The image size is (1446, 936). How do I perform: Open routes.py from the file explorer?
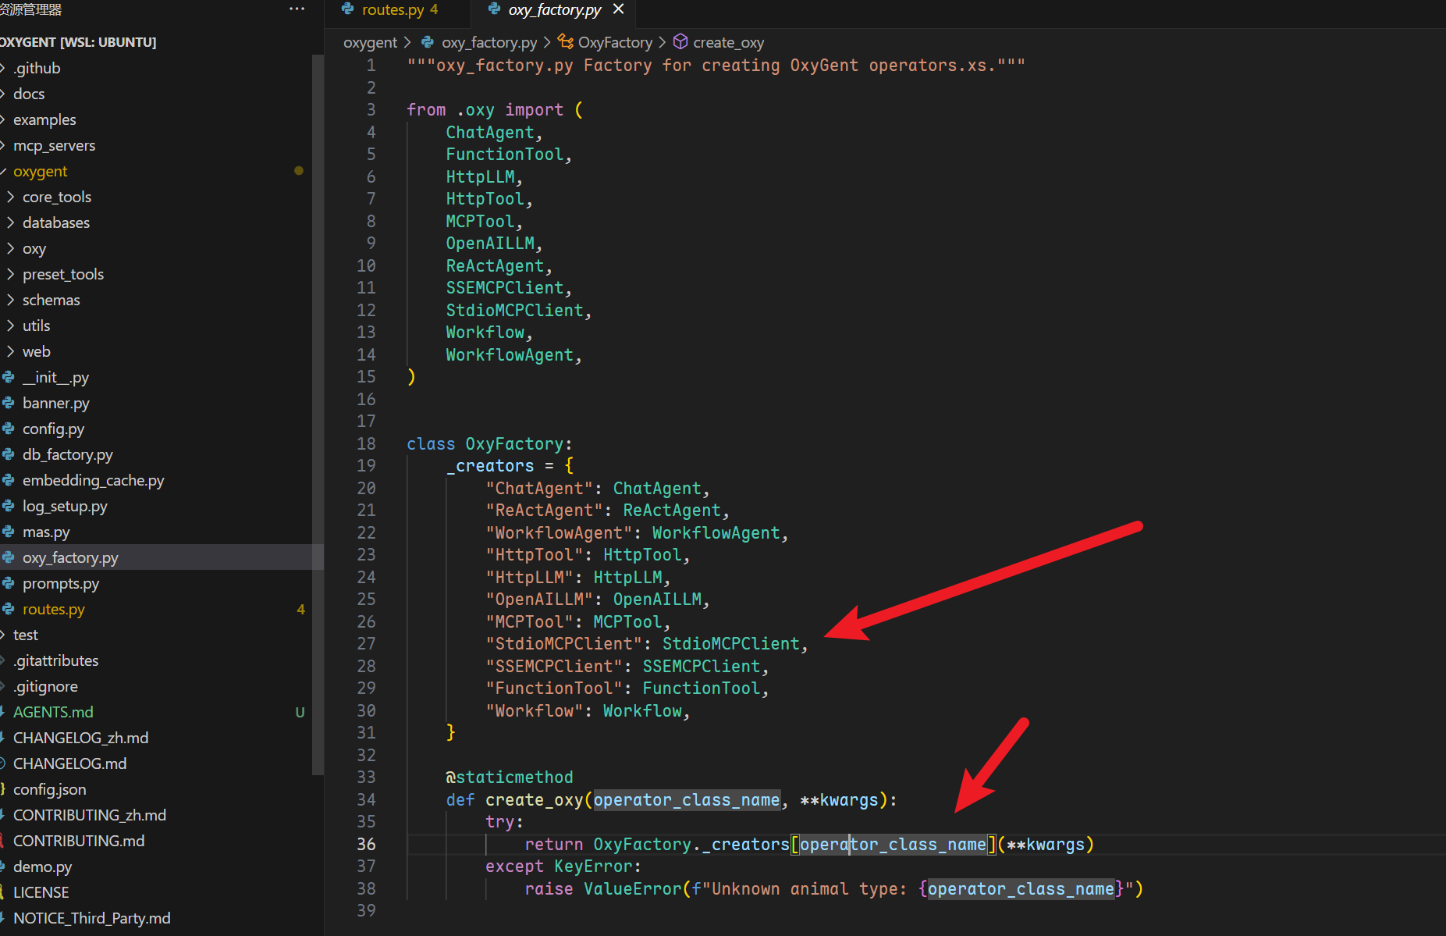point(53,609)
